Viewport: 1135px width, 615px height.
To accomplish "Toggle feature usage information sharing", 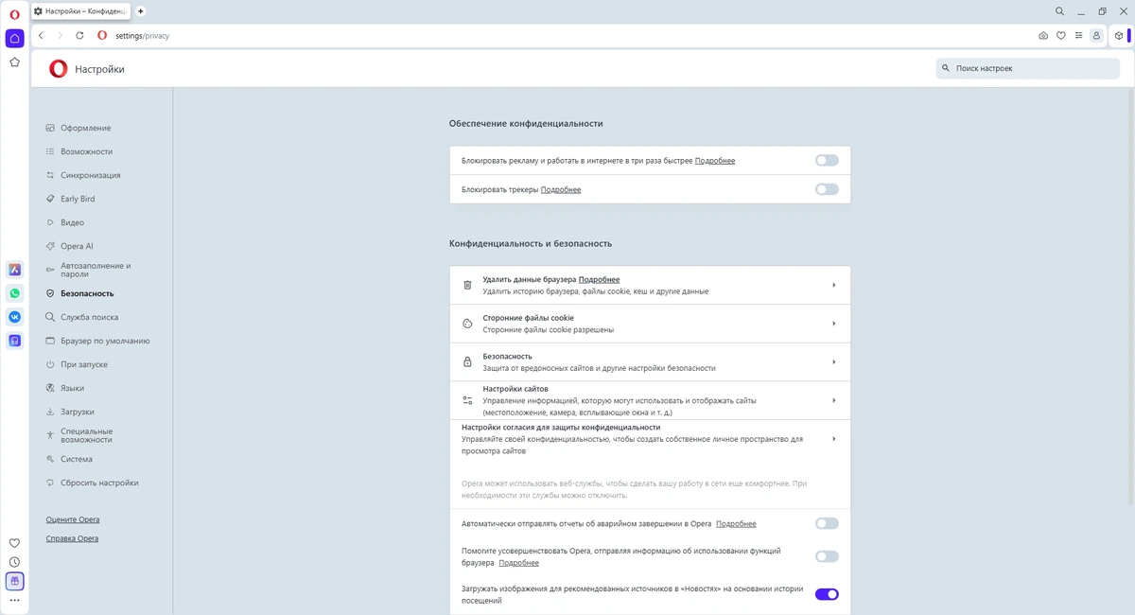I will pyautogui.click(x=827, y=556).
